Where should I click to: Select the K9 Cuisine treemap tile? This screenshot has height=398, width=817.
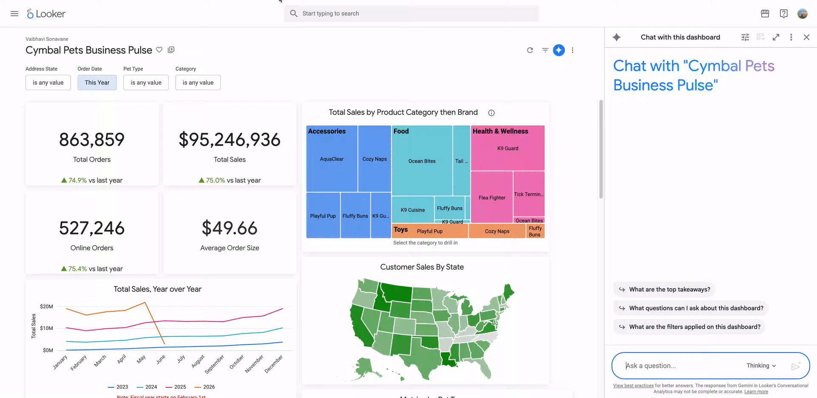[x=413, y=210]
